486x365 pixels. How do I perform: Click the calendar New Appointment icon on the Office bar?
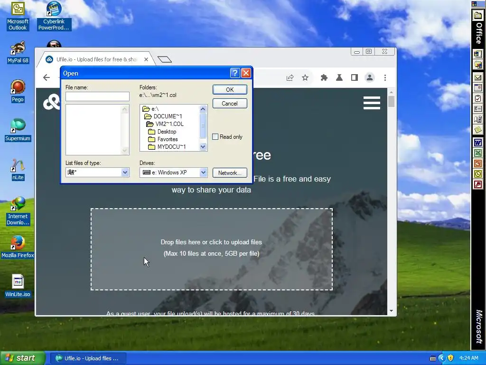477,88
